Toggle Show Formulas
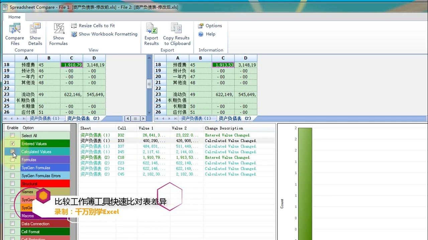The image size is (428, 240). click(x=59, y=34)
